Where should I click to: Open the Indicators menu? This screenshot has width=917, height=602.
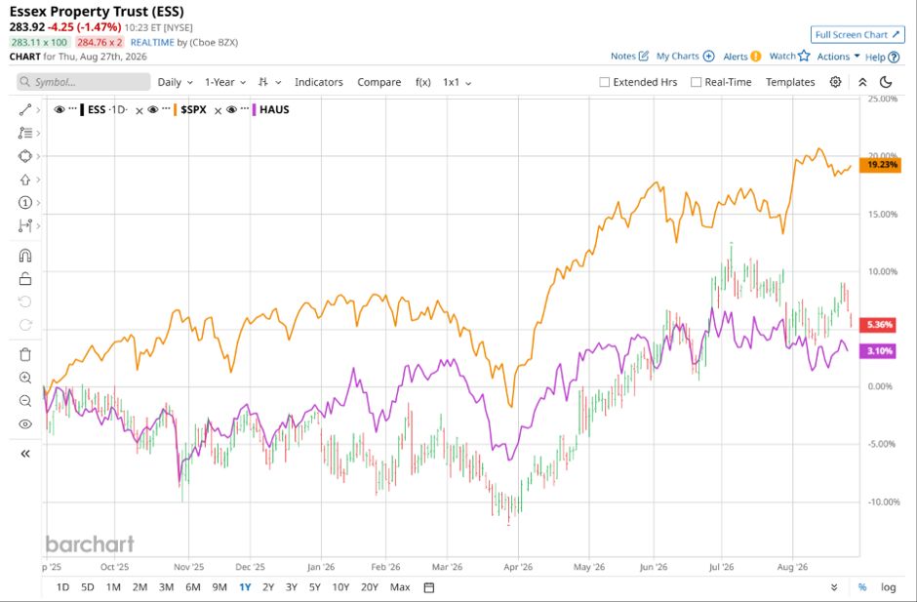coord(319,83)
